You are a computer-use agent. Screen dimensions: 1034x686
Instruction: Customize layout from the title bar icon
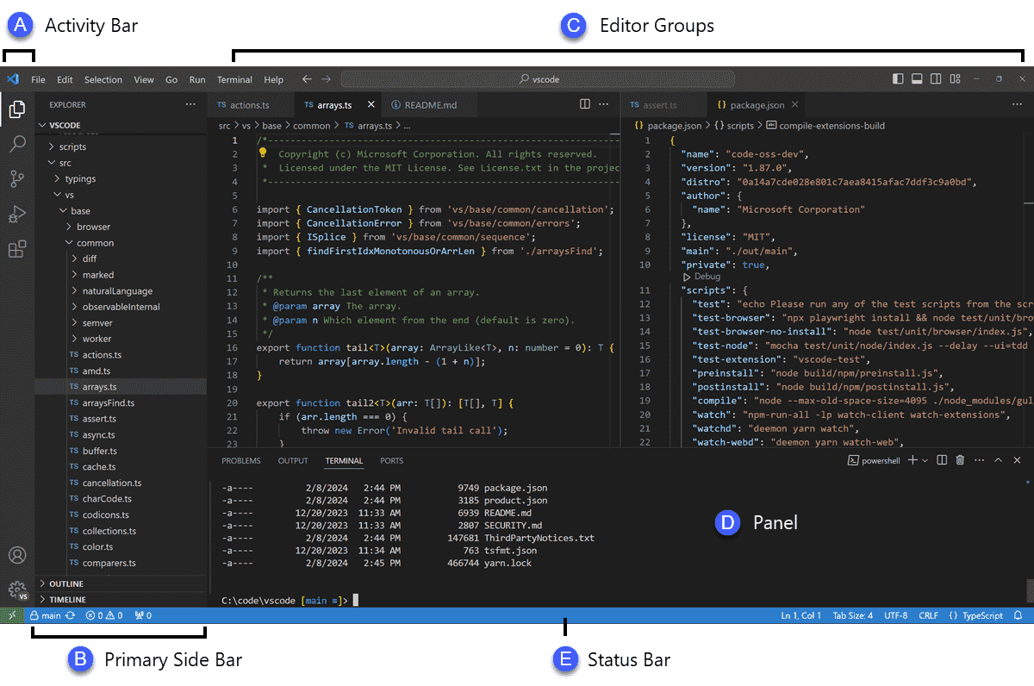[x=955, y=79]
